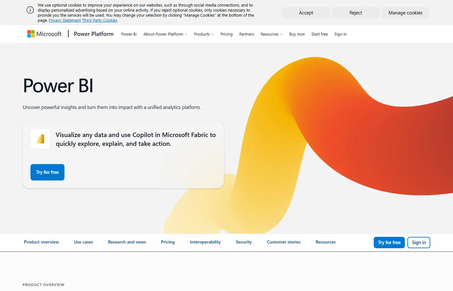
Task: Click Sign in in the top header
Action: coord(340,34)
